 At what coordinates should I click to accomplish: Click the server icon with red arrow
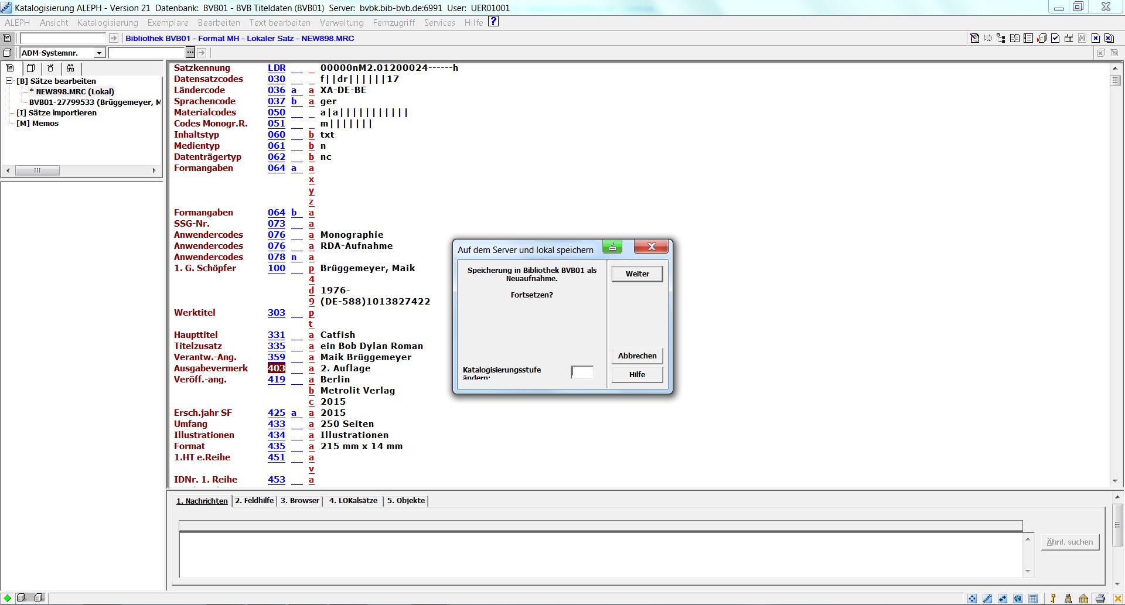pos(1042,39)
